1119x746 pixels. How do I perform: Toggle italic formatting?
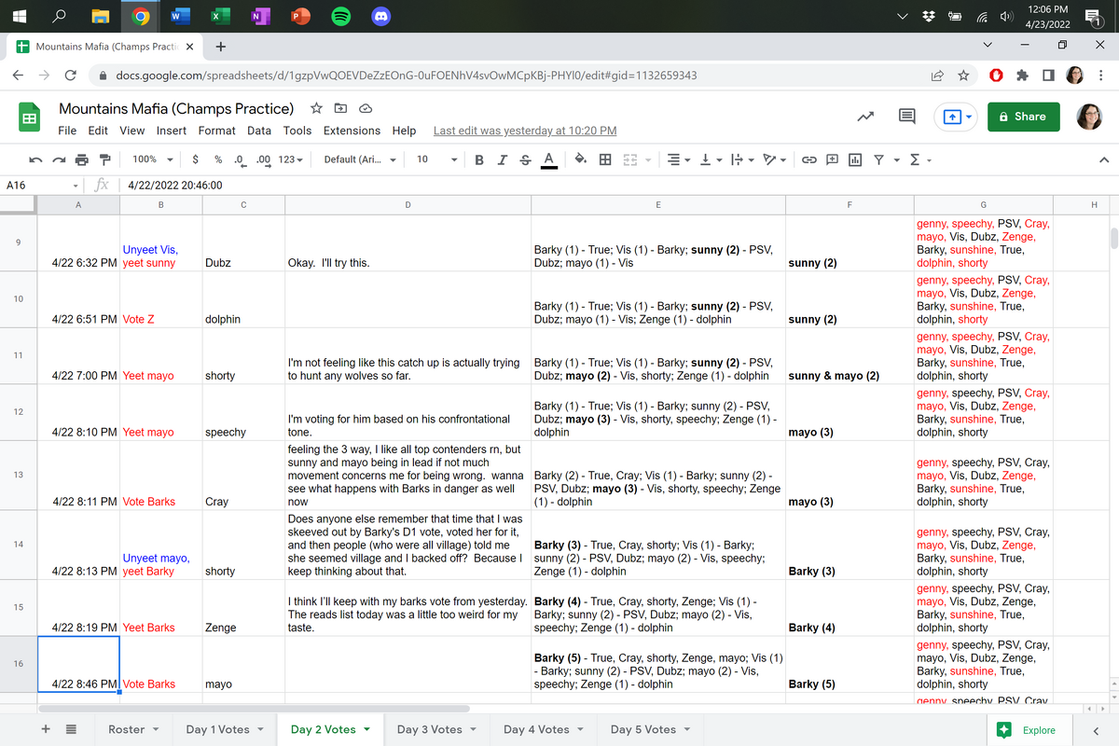[503, 159]
